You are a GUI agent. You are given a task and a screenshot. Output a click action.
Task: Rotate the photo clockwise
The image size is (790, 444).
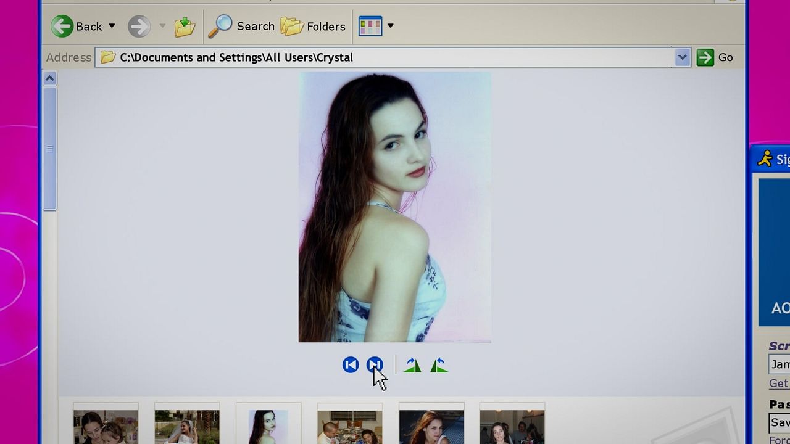pos(412,364)
